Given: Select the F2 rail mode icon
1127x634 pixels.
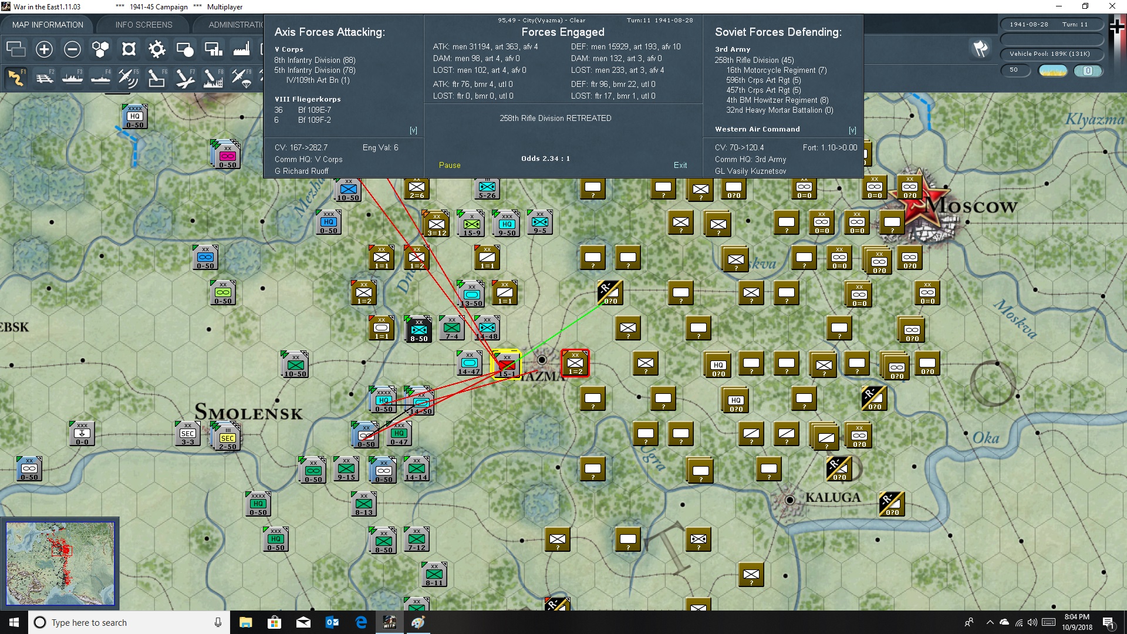Looking at the screenshot, I should [x=44, y=77].
